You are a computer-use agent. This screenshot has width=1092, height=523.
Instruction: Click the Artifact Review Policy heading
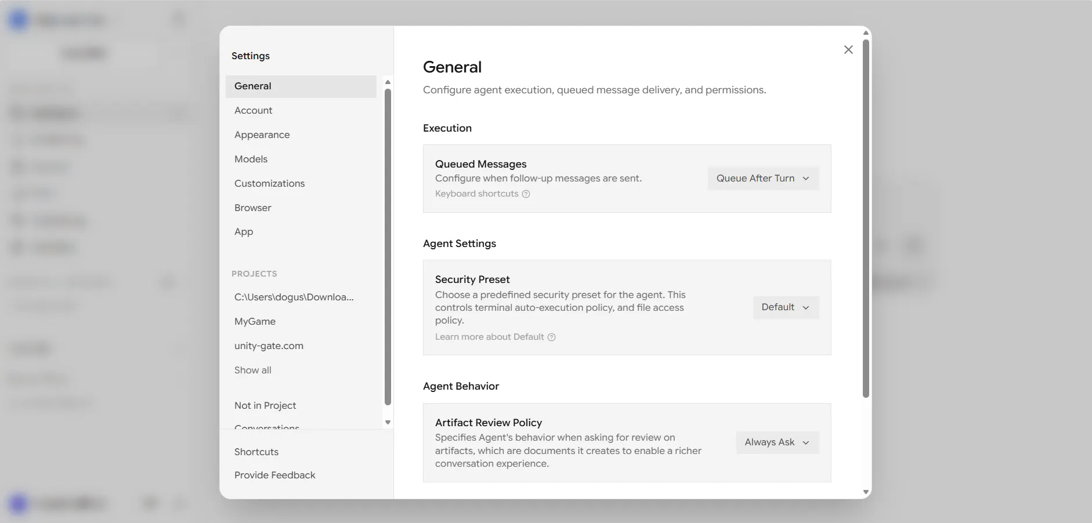[489, 423]
